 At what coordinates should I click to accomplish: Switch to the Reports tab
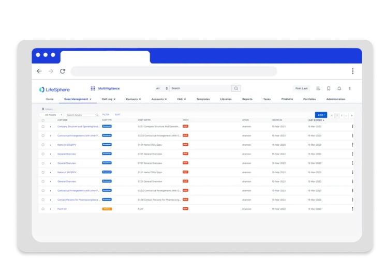point(247,99)
